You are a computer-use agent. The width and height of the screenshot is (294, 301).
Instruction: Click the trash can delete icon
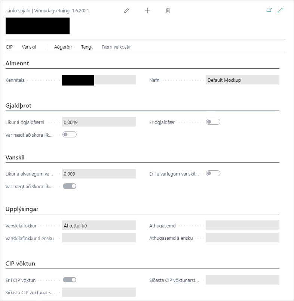pos(168,10)
